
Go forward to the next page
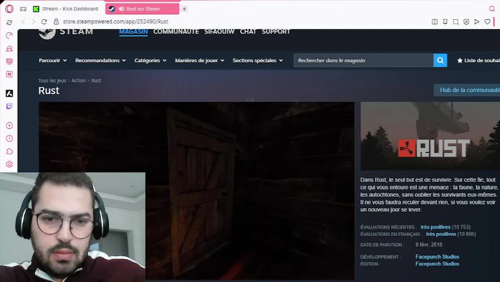(x=33, y=22)
